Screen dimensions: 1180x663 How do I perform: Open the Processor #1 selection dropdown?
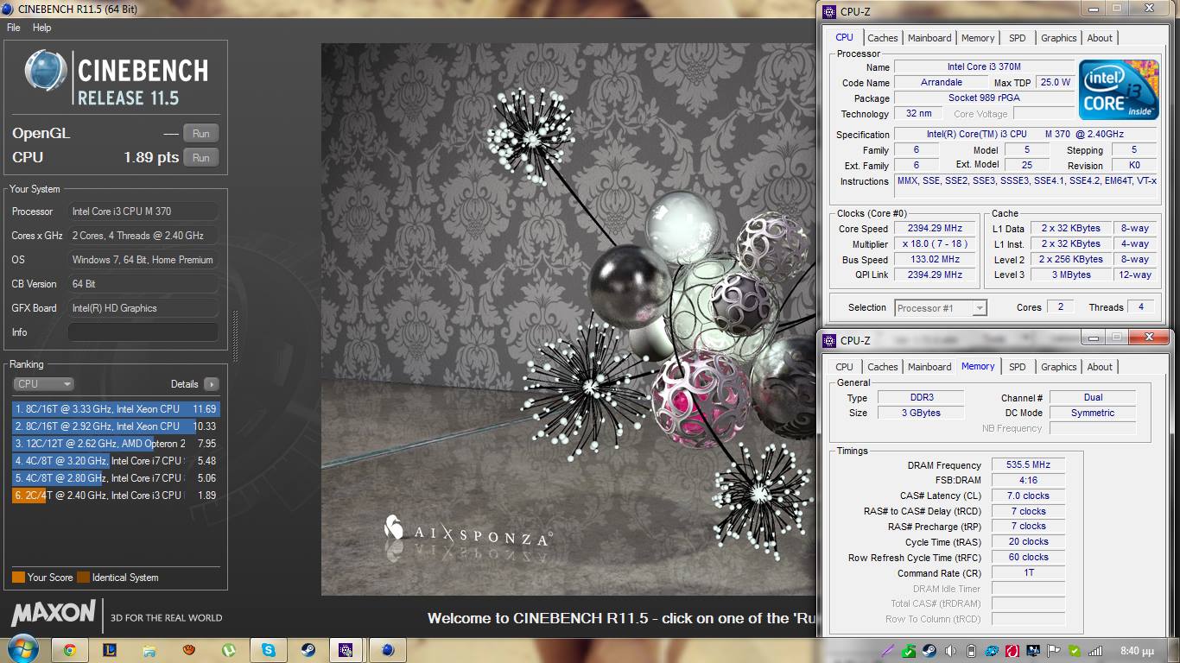[x=941, y=308]
